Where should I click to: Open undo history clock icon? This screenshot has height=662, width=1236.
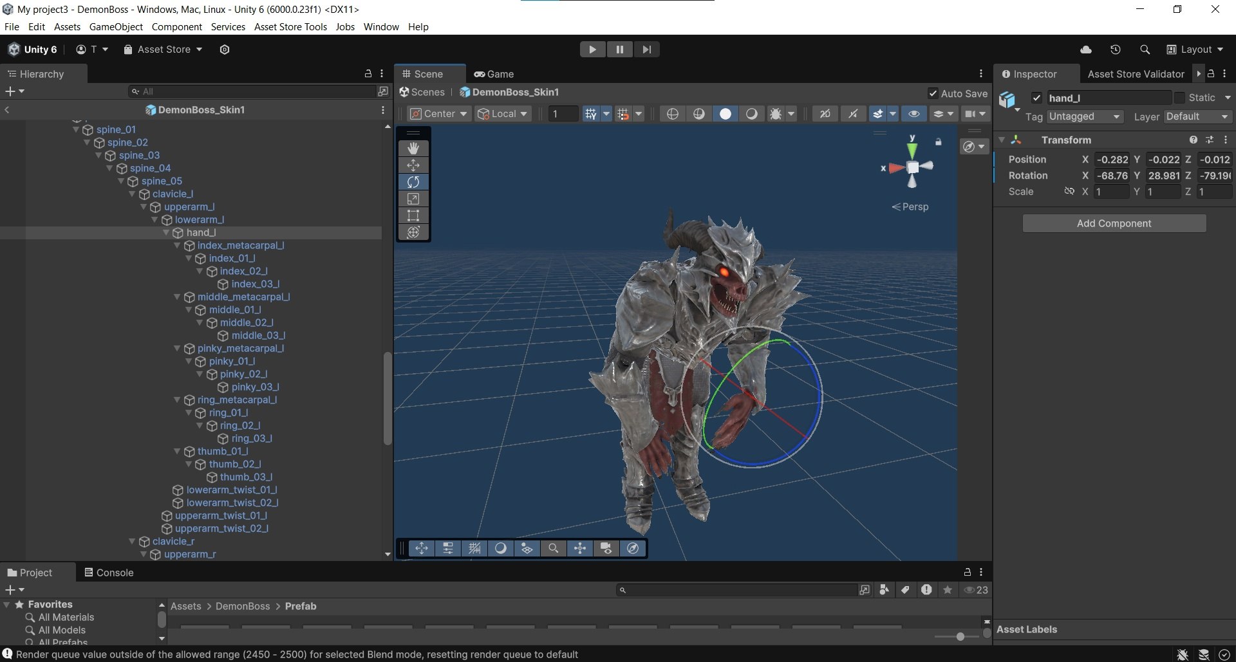pos(1116,50)
